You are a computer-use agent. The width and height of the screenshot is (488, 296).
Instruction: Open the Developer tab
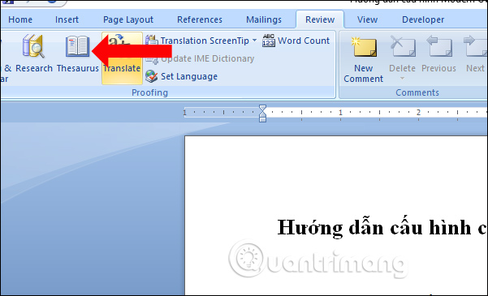423,20
